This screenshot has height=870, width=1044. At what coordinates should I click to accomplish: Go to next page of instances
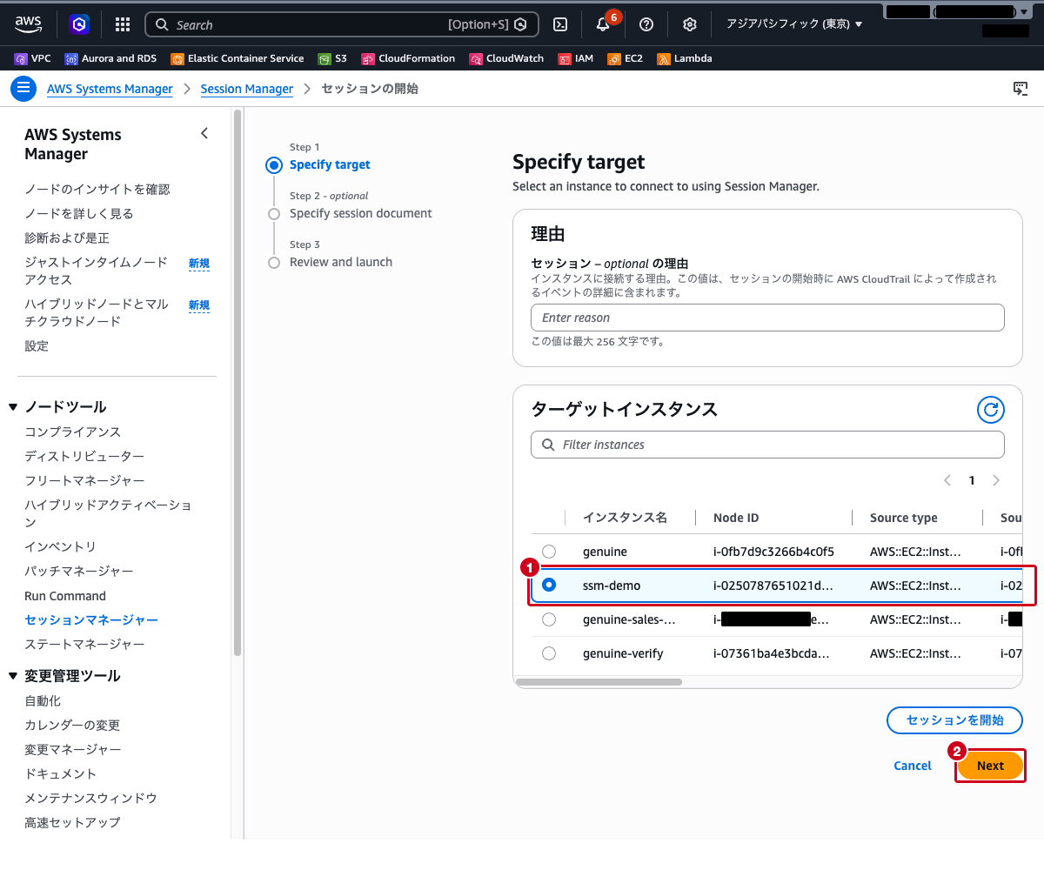(996, 480)
